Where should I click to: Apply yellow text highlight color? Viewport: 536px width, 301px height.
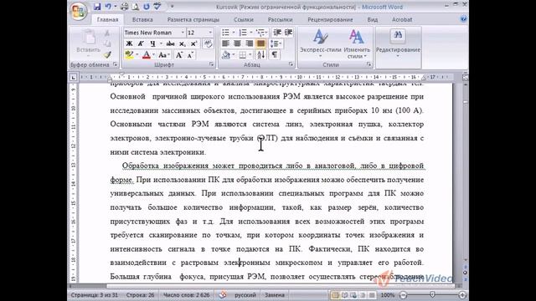[129, 55]
